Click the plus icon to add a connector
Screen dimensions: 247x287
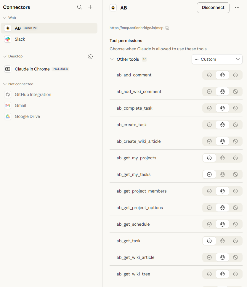point(90,7)
